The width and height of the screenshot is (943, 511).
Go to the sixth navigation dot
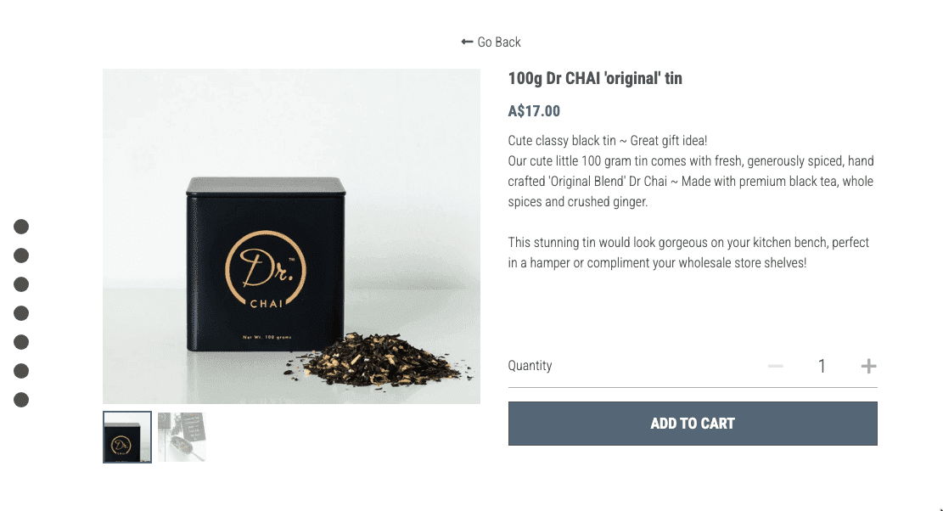click(x=21, y=371)
